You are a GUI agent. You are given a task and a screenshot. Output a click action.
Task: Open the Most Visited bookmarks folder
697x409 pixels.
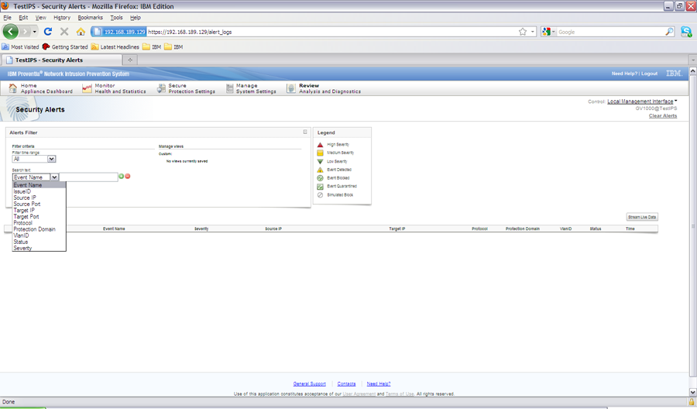click(20, 46)
